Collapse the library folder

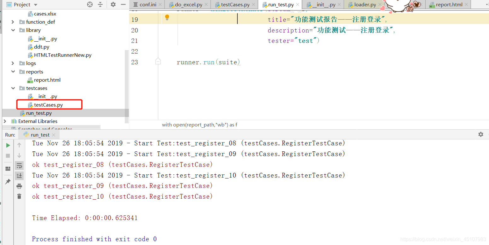pyautogui.click(x=13, y=30)
